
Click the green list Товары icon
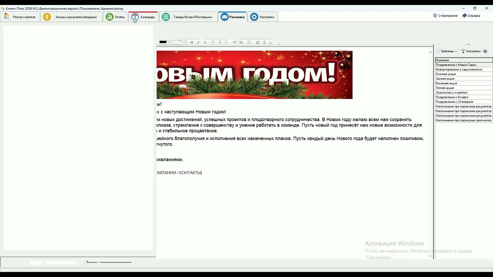[166, 17]
